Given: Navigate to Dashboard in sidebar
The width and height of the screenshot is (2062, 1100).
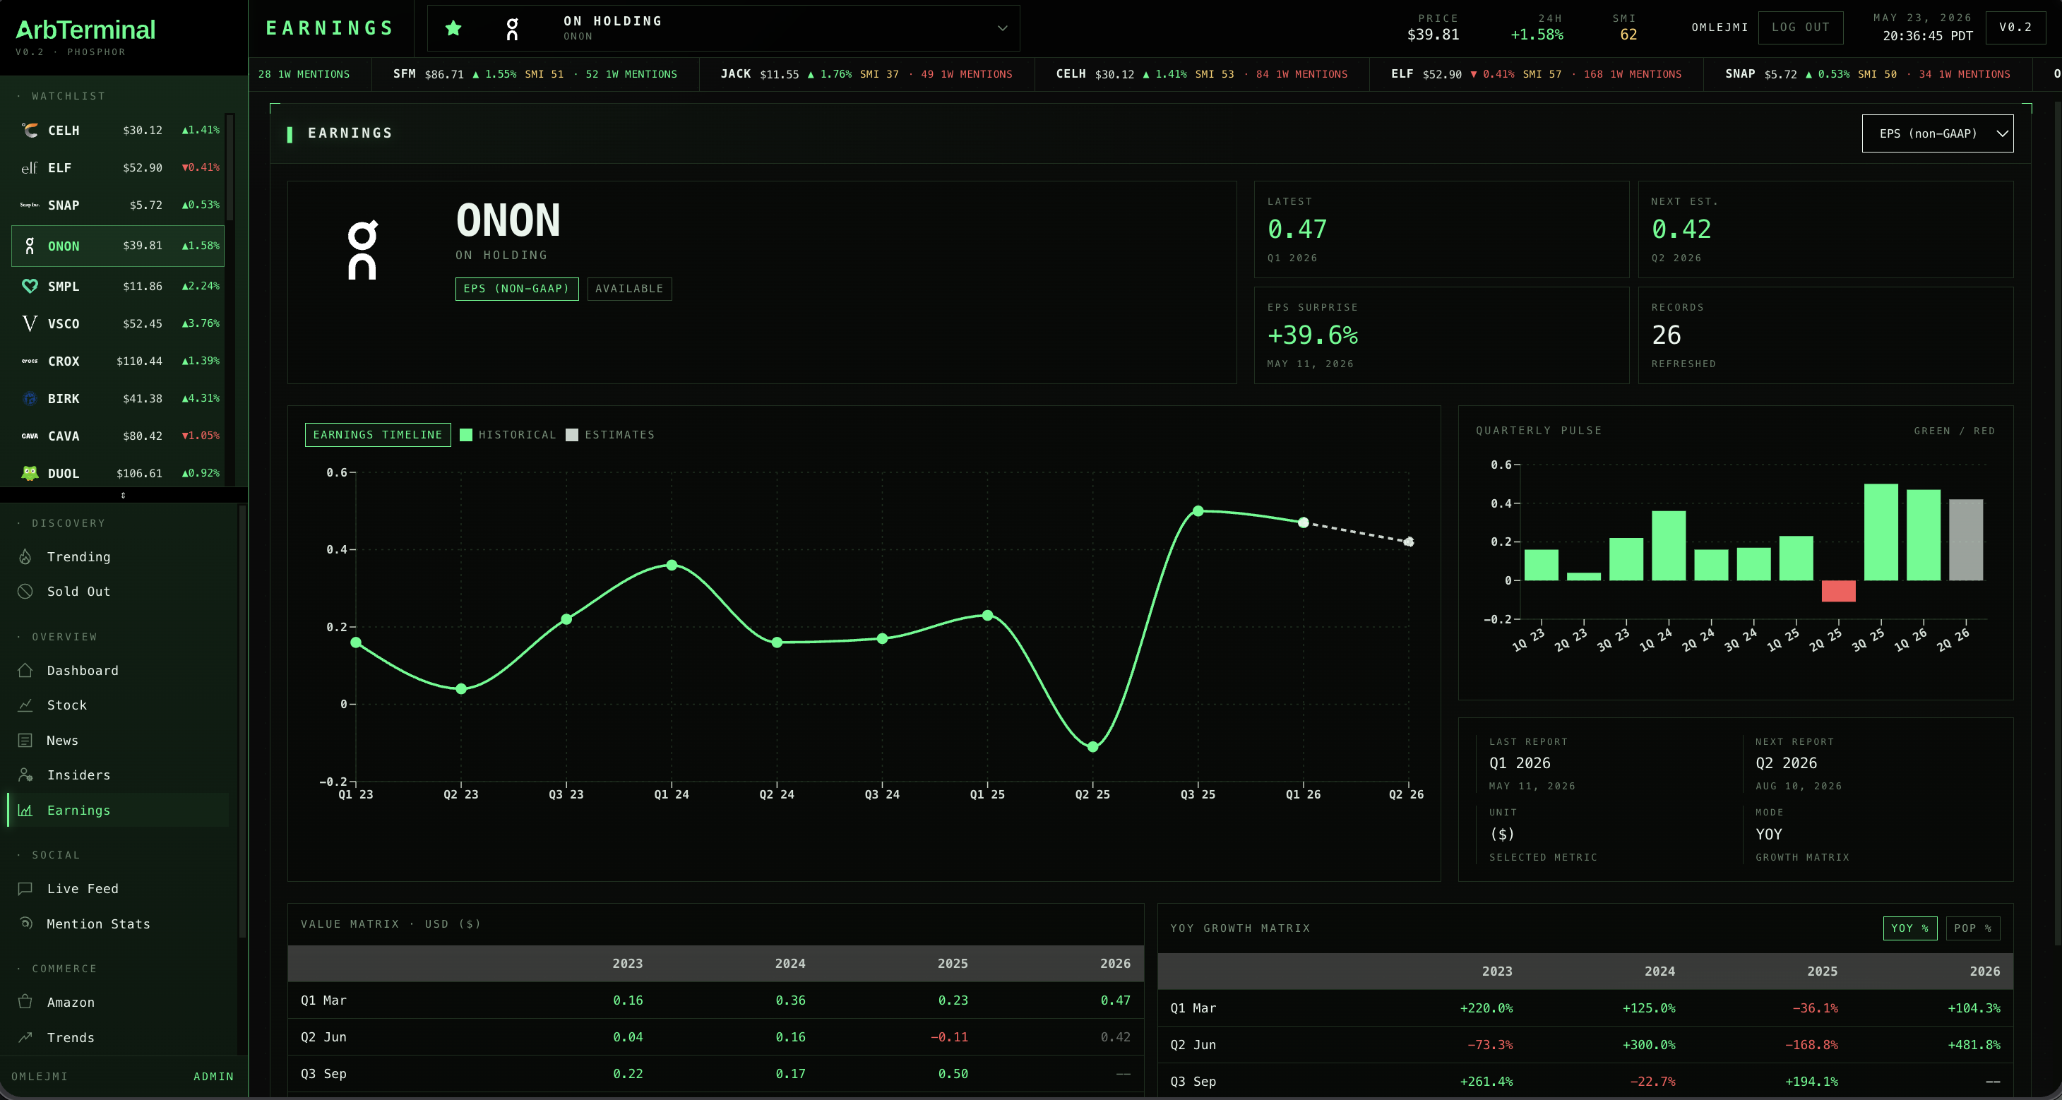Looking at the screenshot, I should point(83,670).
